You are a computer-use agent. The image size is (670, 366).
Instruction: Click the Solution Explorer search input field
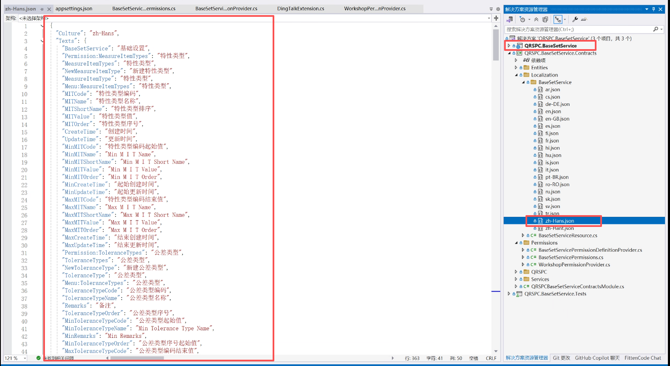pyautogui.click(x=578, y=29)
